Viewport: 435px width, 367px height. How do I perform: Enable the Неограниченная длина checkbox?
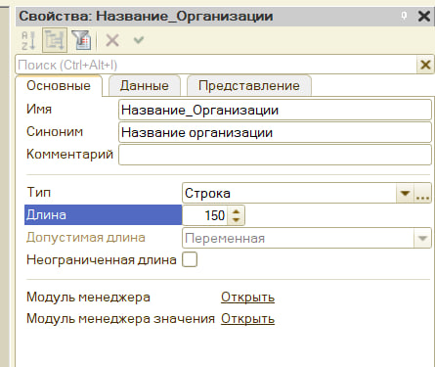click(190, 259)
